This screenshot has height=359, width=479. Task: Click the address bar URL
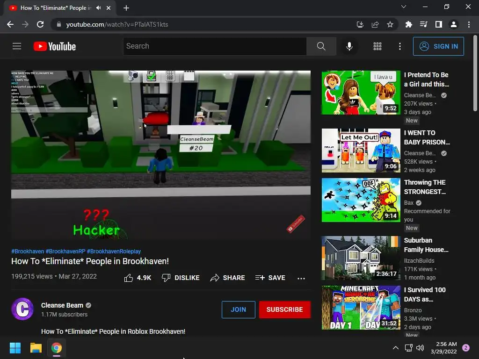coord(117,24)
